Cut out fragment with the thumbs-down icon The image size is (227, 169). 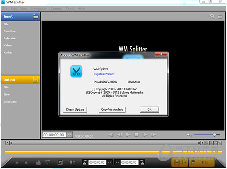pos(48,163)
